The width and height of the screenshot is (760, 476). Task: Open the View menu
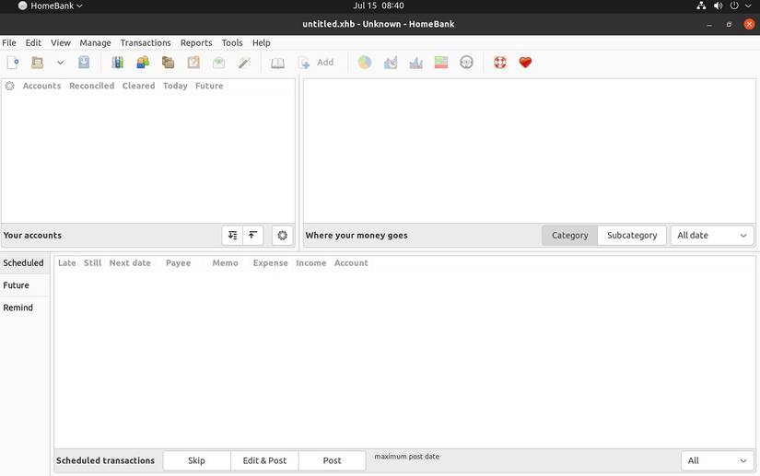tap(61, 42)
